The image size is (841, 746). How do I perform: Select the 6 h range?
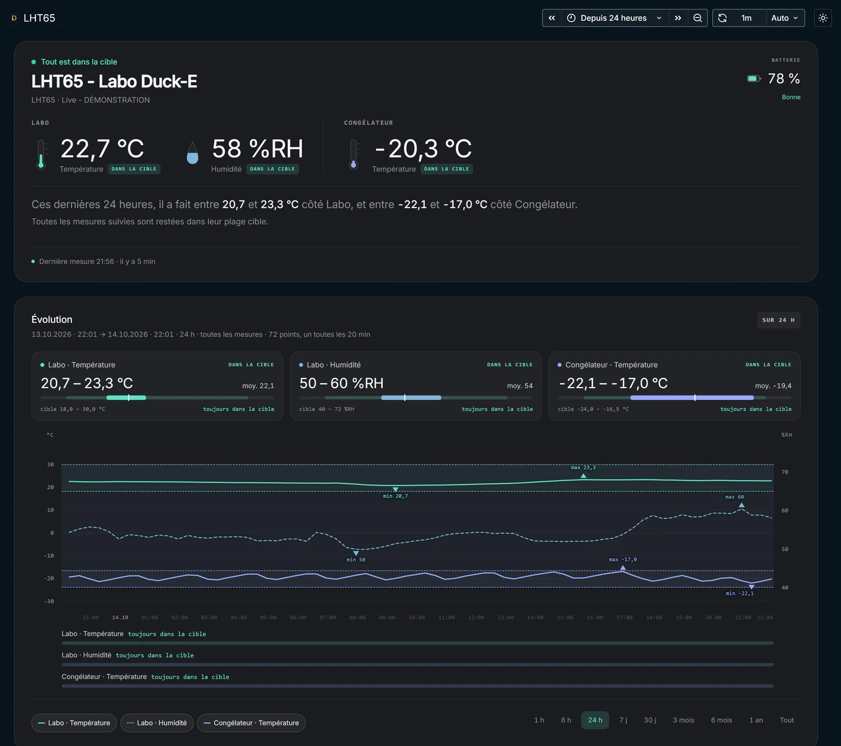(566, 720)
